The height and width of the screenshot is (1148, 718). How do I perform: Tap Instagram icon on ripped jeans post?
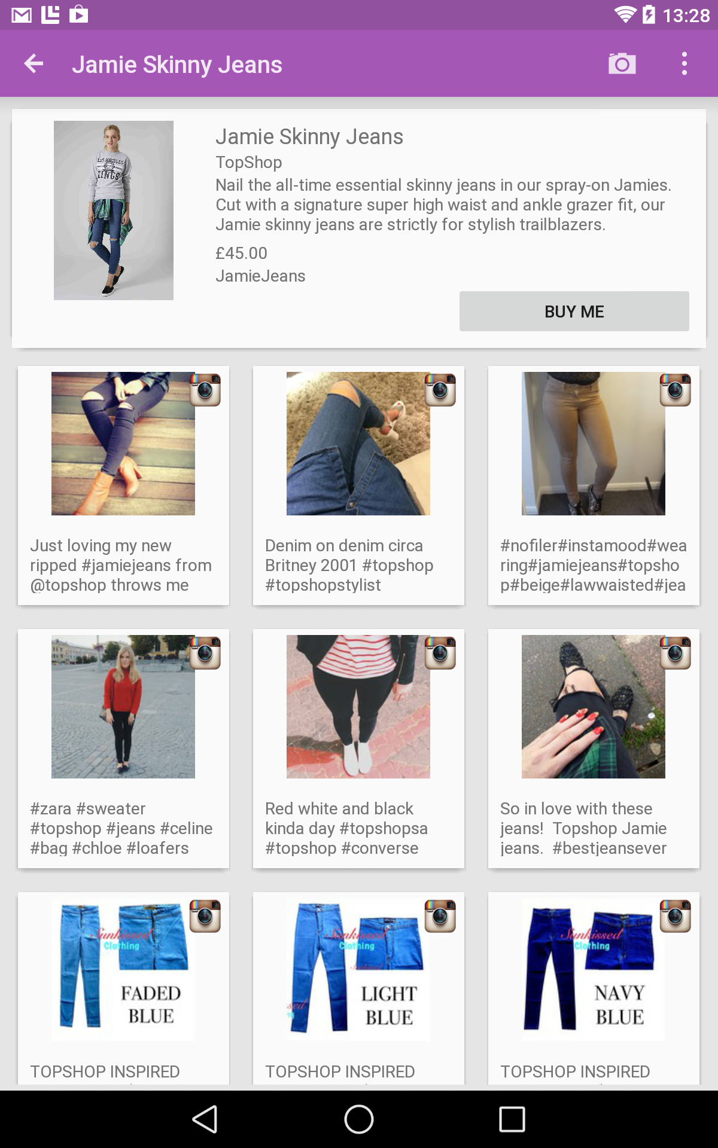(x=205, y=390)
